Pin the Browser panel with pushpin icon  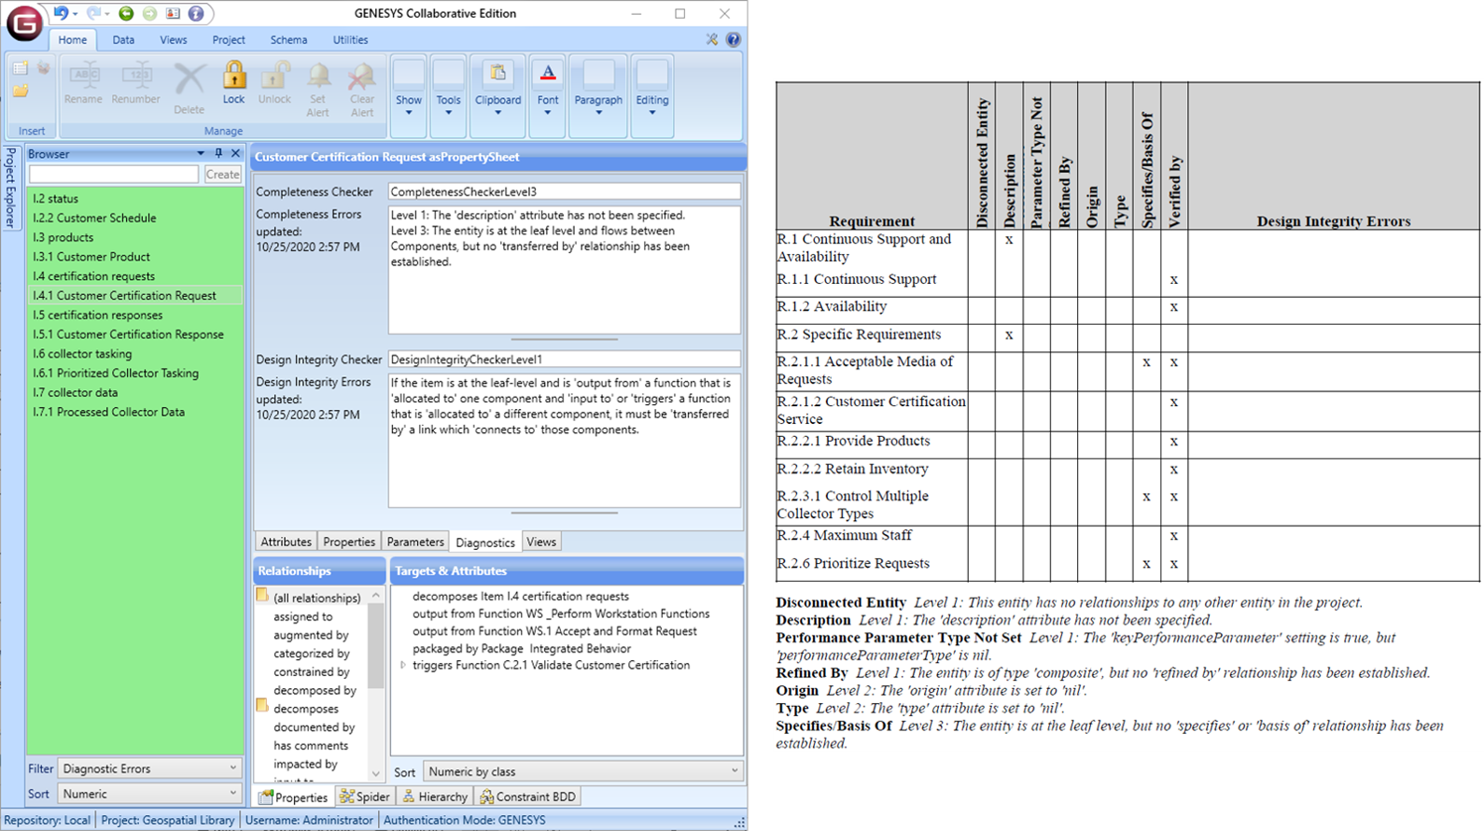218,153
